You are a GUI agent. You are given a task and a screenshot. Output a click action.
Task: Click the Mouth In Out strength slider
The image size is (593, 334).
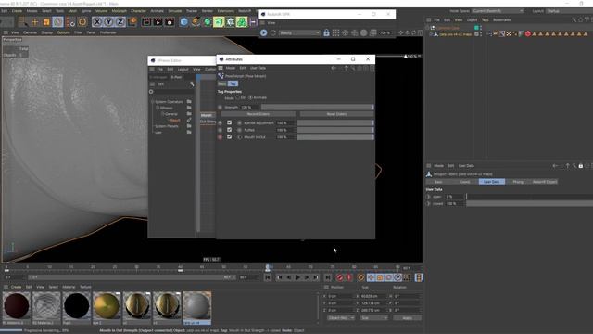coord(335,137)
